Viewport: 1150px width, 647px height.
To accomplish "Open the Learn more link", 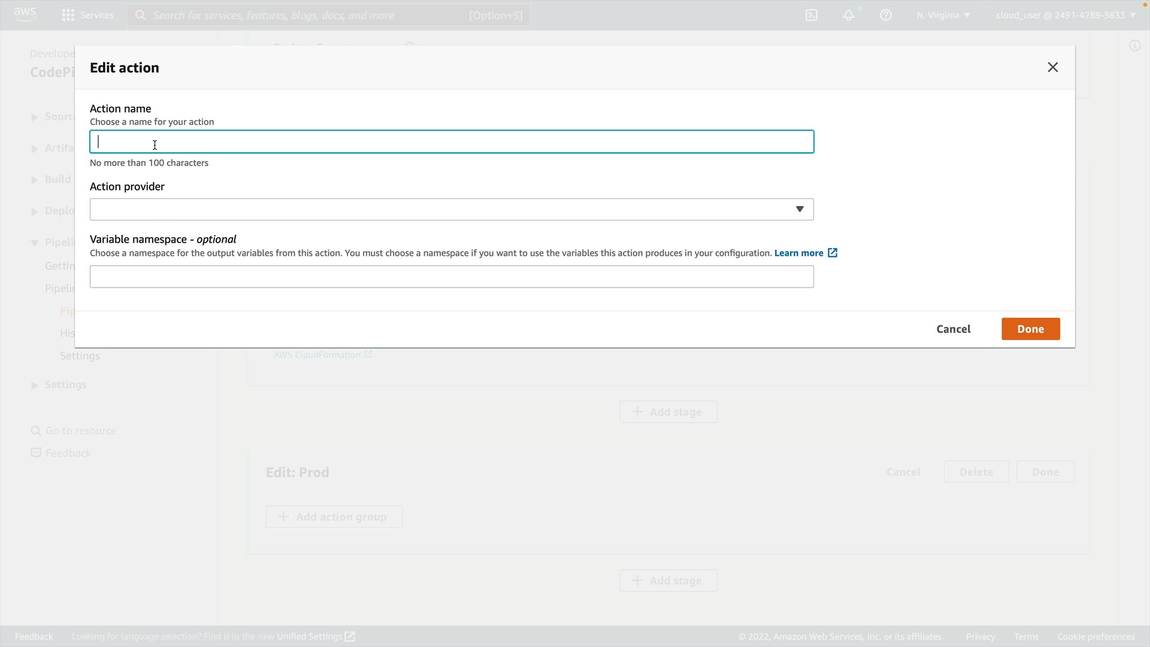I will click(798, 253).
